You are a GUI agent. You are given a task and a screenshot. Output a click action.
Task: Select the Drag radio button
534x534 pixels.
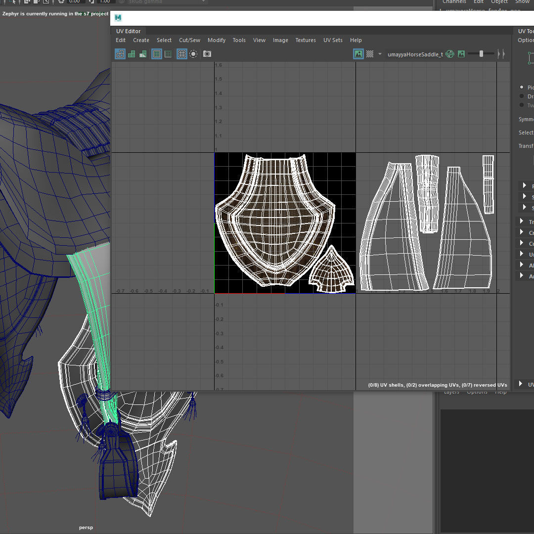point(522,96)
